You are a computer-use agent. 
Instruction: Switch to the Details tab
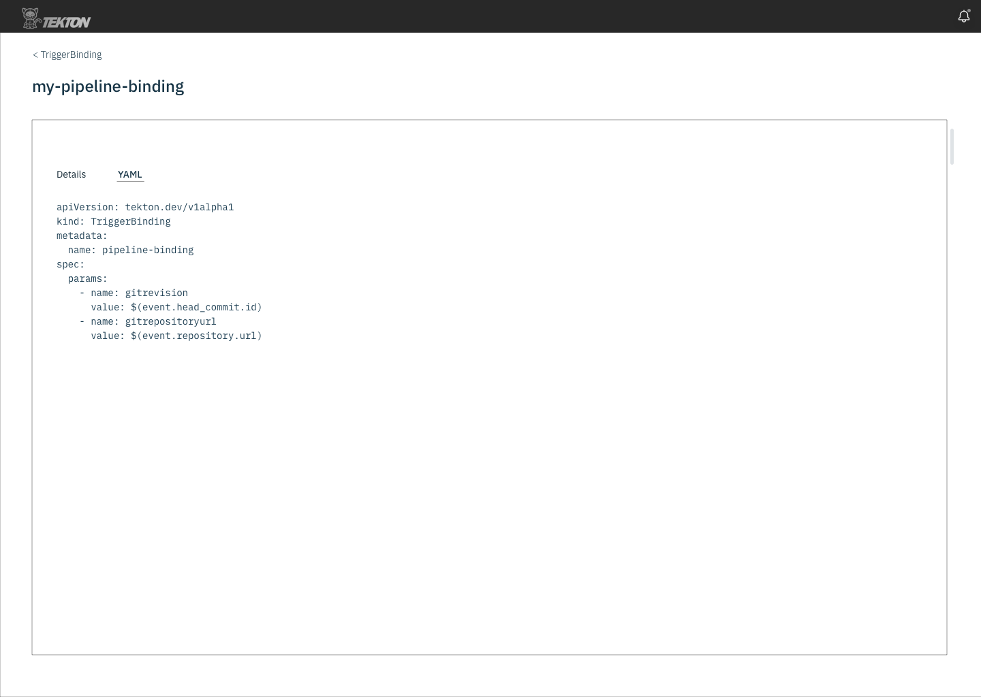pos(71,174)
